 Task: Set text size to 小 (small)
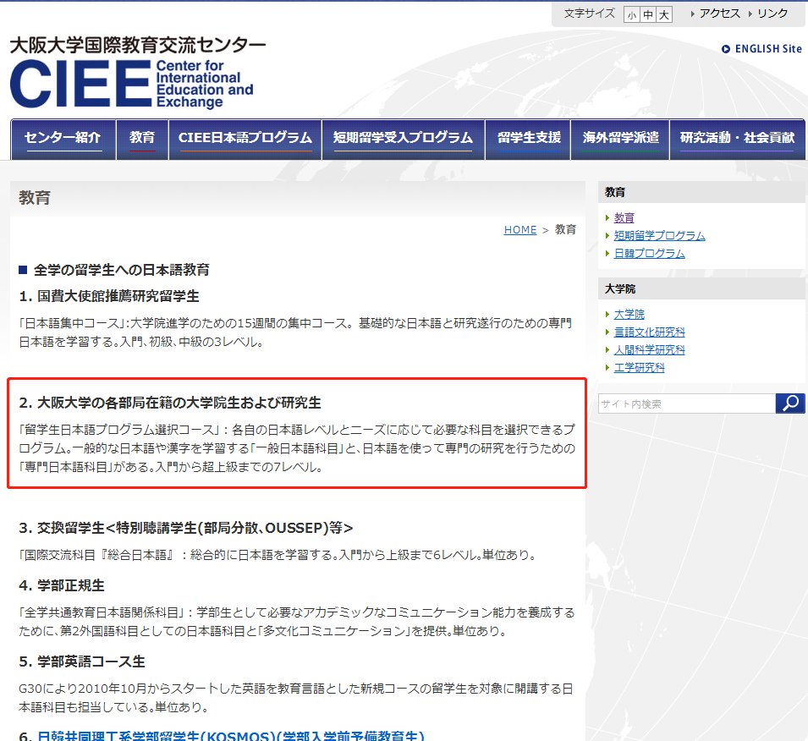click(632, 14)
